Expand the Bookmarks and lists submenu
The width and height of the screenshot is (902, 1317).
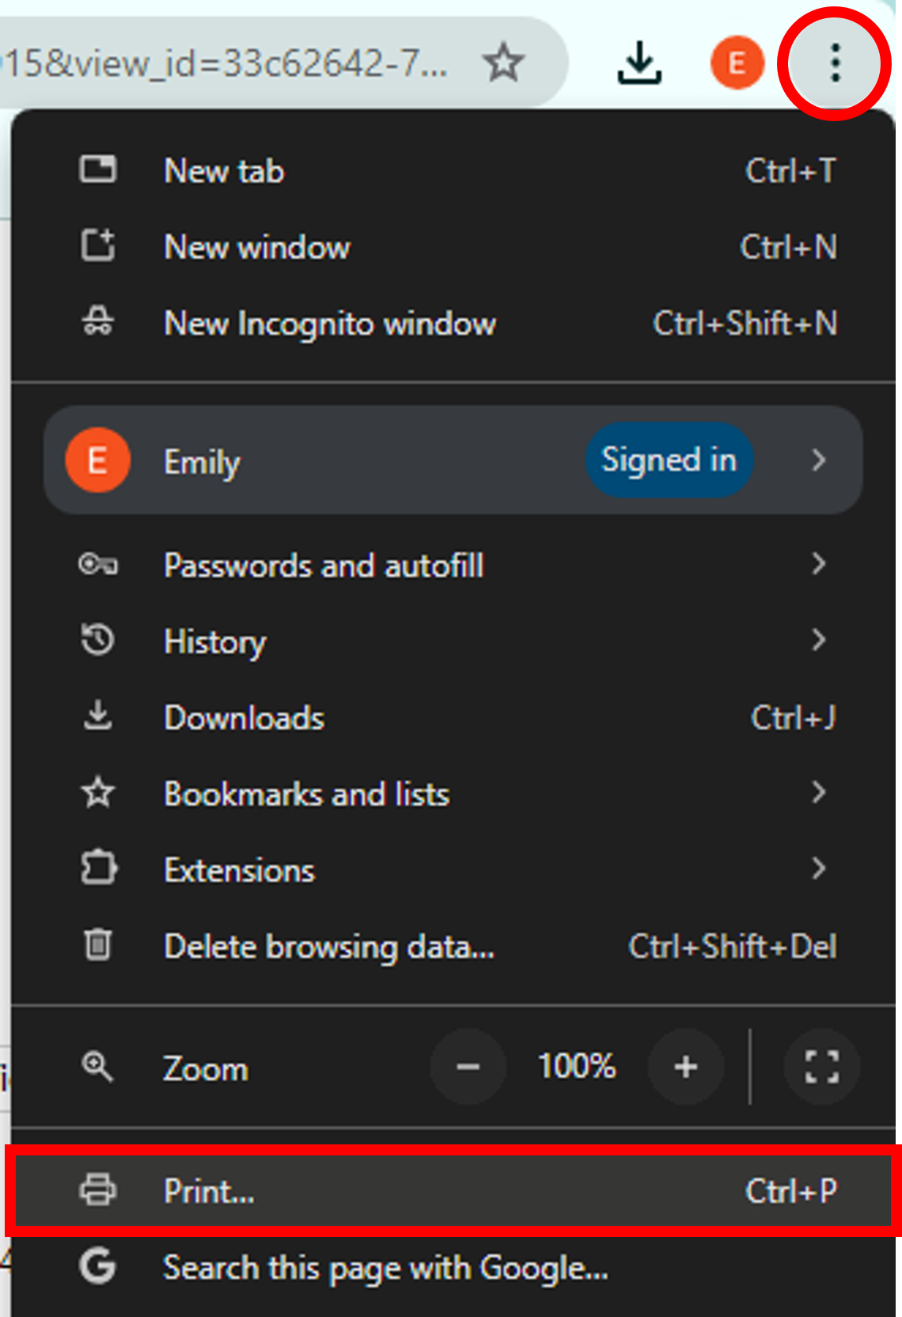pyautogui.click(x=819, y=793)
